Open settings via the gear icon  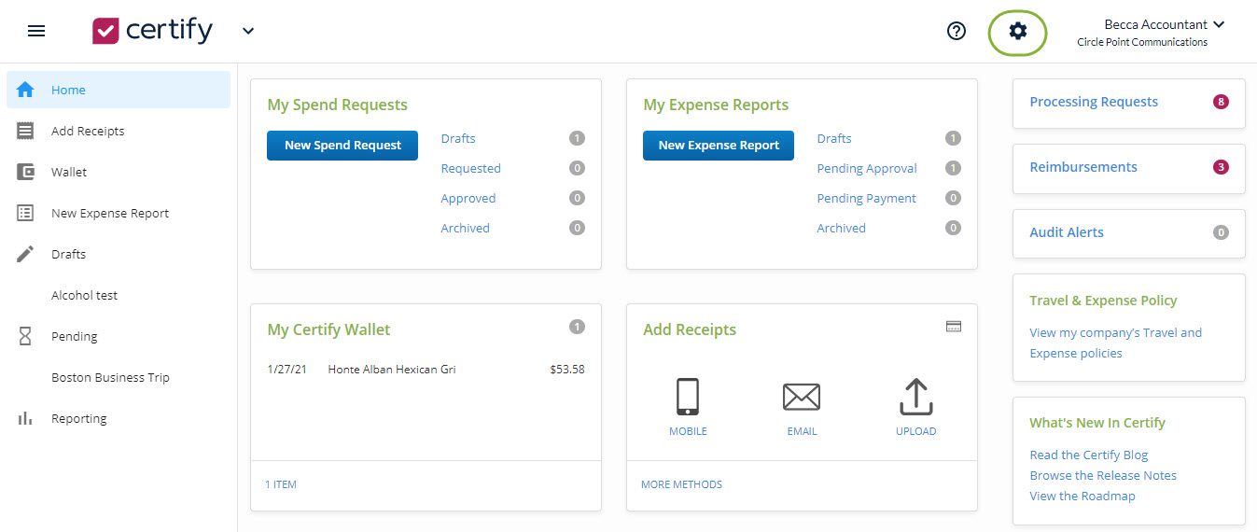[x=1017, y=32]
